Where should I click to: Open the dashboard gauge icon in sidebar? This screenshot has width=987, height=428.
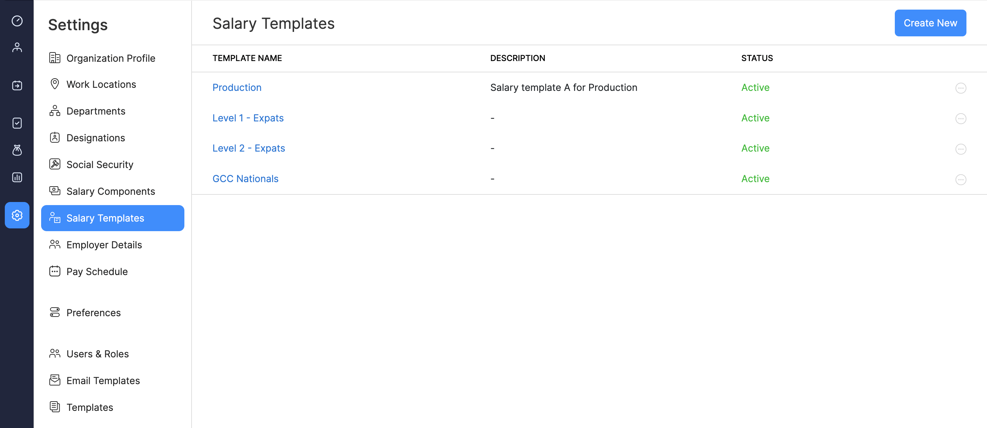tap(17, 22)
